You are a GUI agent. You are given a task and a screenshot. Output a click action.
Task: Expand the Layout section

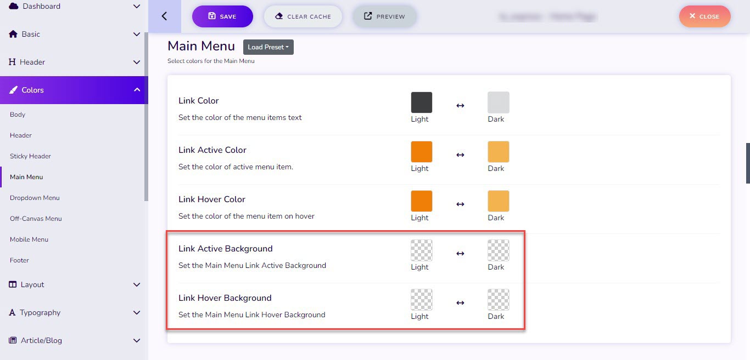pyautogui.click(x=137, y=284)
